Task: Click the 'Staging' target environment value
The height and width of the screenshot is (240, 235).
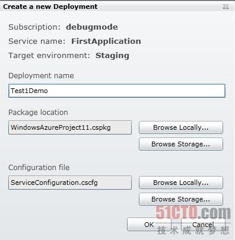Action: [112, 56]
